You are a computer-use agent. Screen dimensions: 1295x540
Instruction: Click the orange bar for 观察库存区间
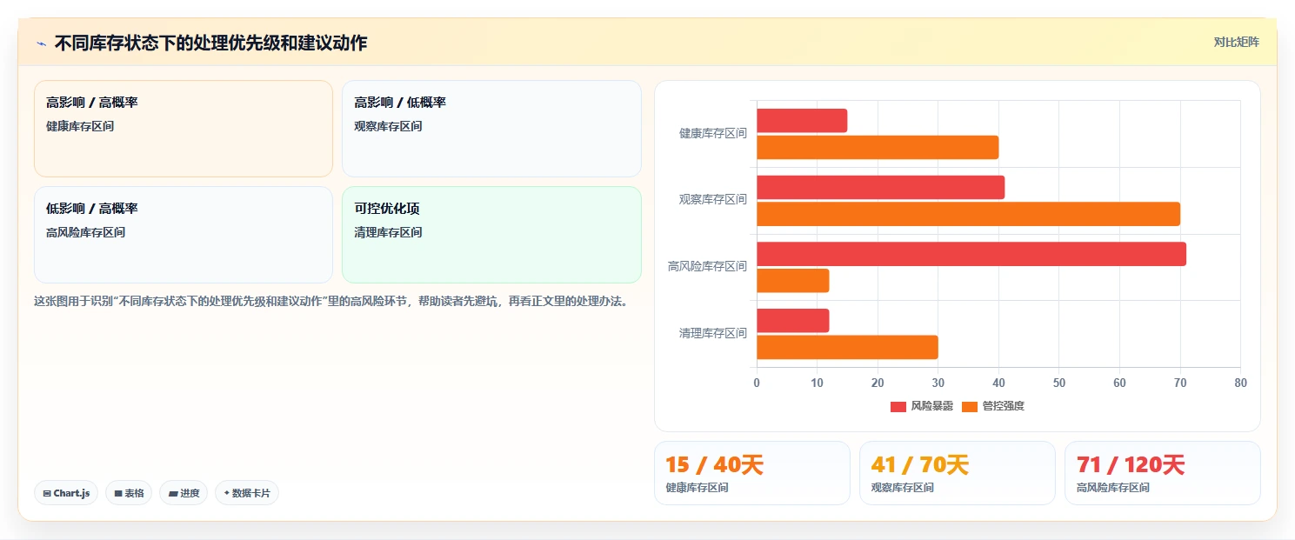pos(968,214)
